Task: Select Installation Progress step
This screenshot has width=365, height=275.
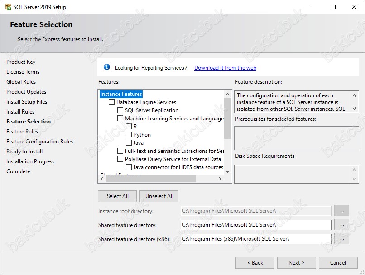Action: pyautogui.click(x=30, y=161)
